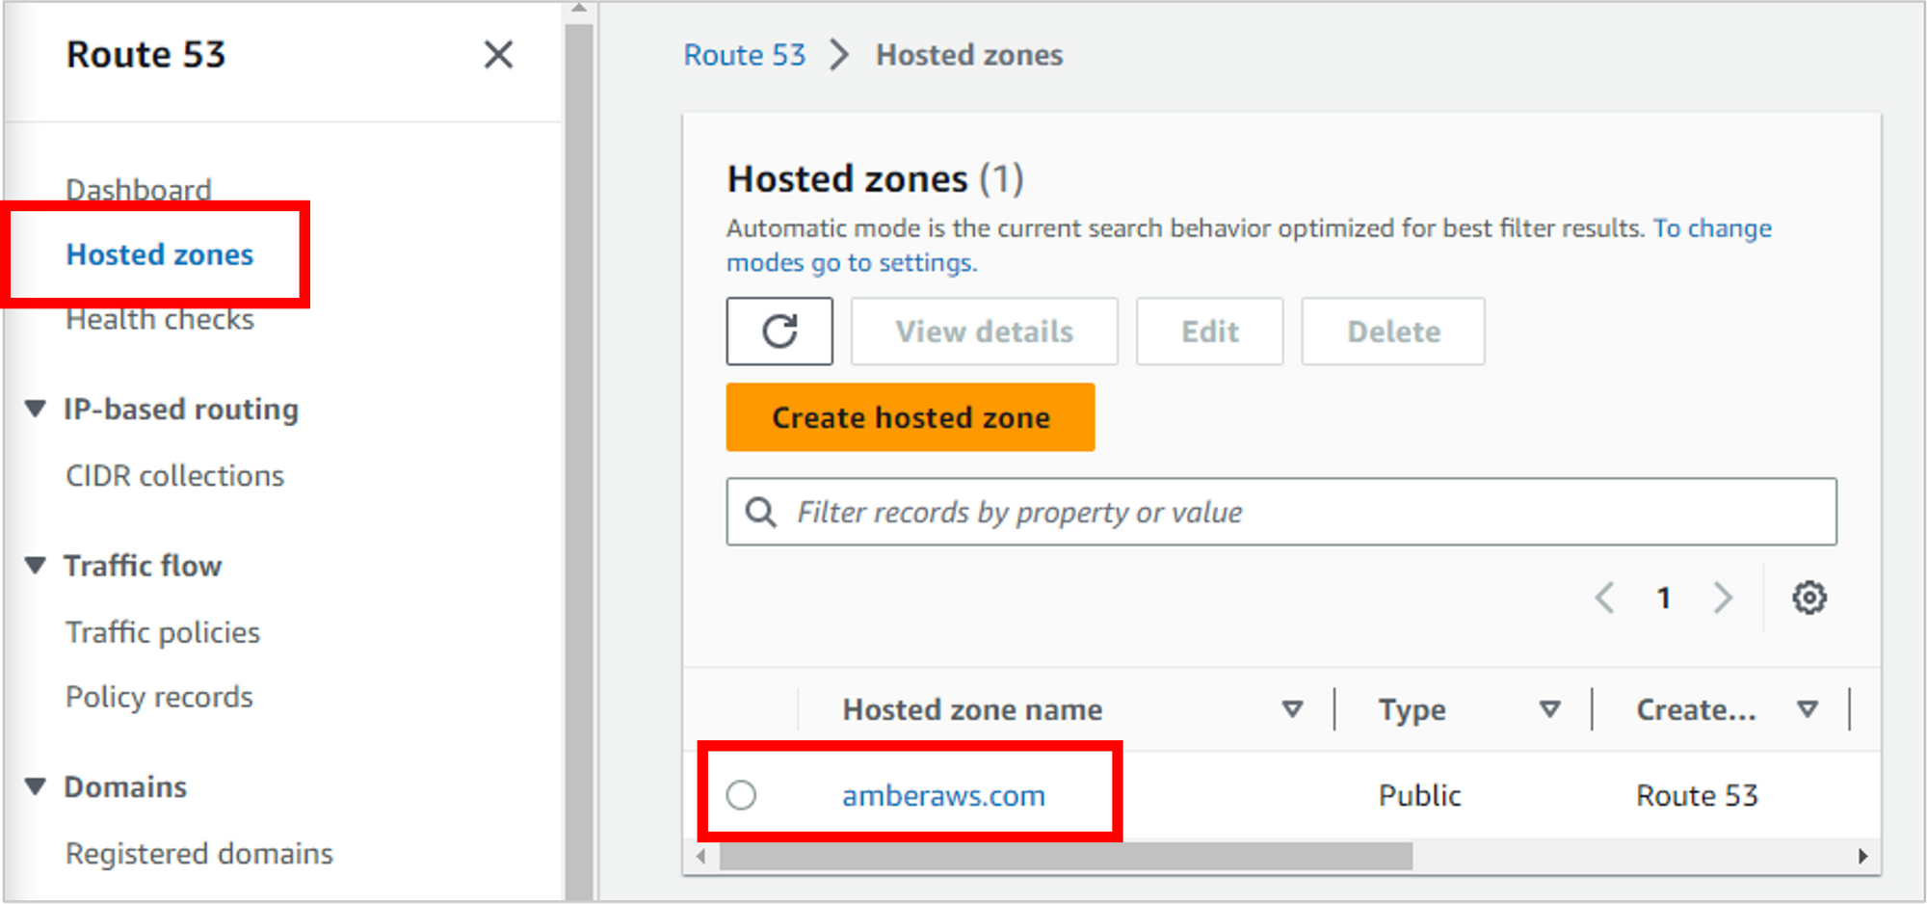Open Registered domains in the sidebar
1927x904 pixels.
[199, 854]
